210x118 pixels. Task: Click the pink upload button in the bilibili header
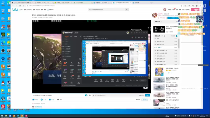195,10
